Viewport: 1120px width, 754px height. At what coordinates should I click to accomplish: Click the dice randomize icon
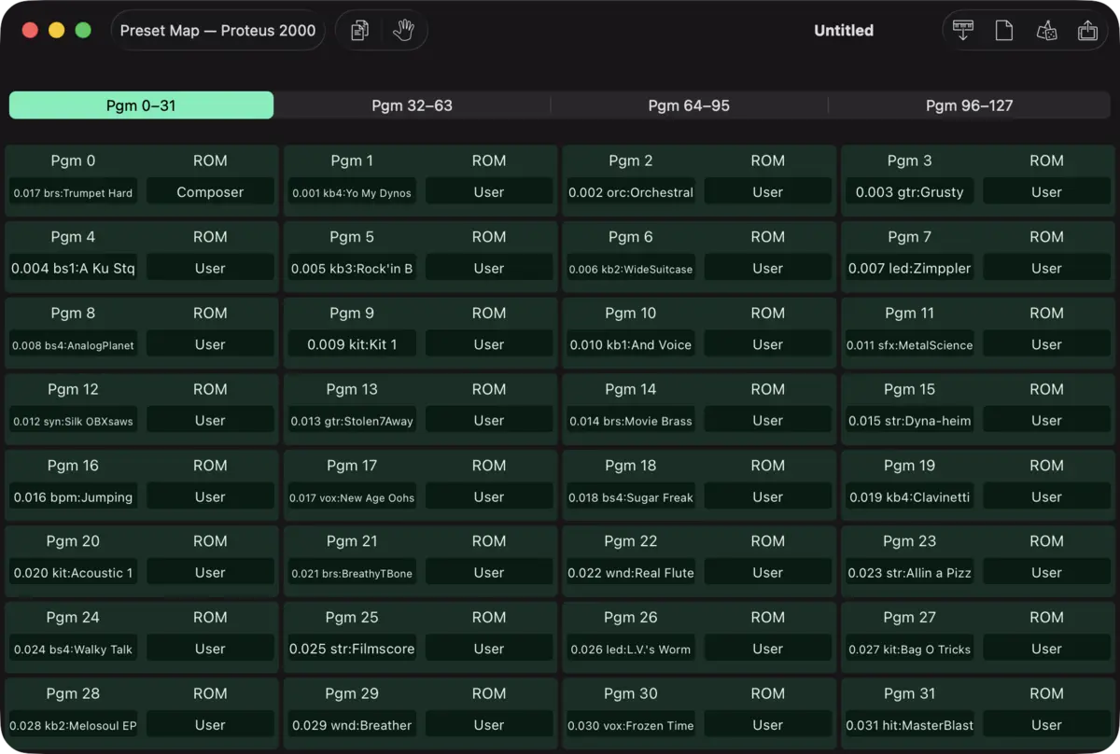point(1046,31)
